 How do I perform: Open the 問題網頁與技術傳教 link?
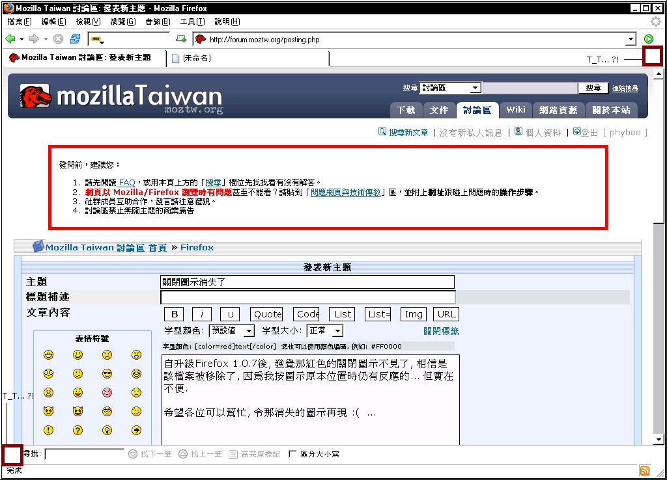346,193
